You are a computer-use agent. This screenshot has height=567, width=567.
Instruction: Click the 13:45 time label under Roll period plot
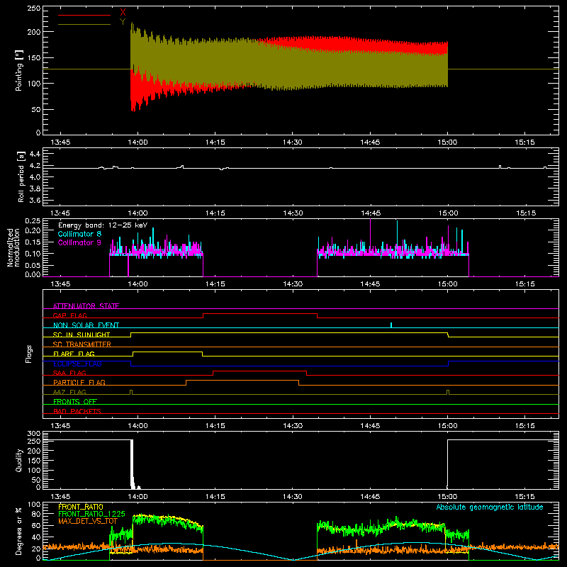pos(60,213)
